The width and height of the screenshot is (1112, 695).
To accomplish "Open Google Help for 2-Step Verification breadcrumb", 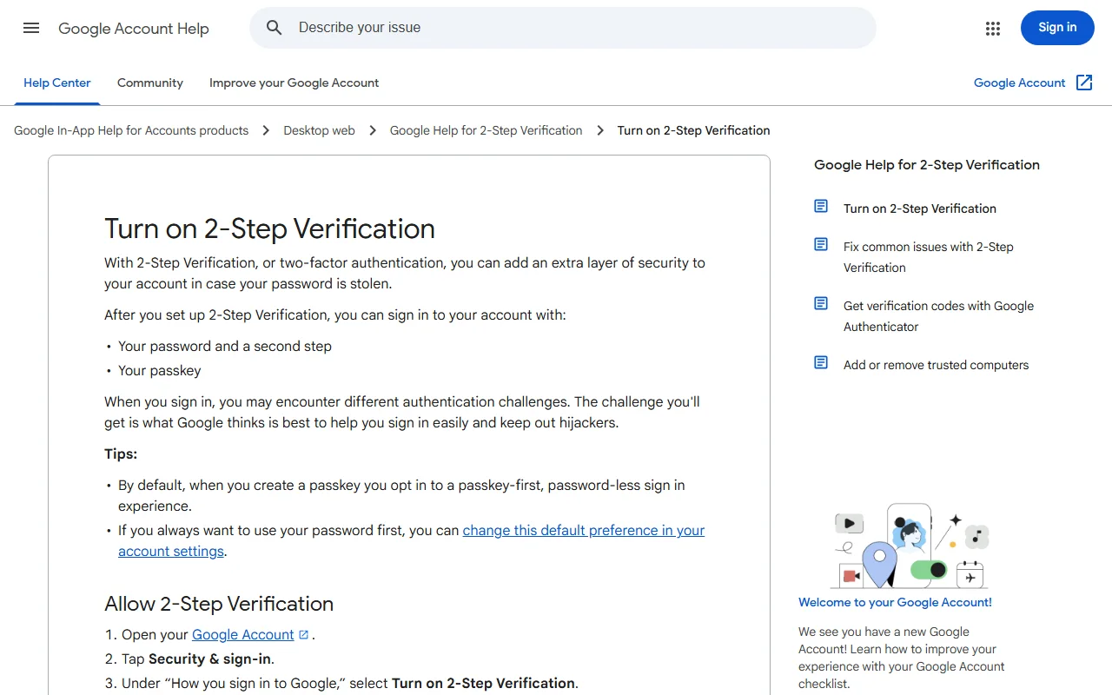I will (486, 130).
